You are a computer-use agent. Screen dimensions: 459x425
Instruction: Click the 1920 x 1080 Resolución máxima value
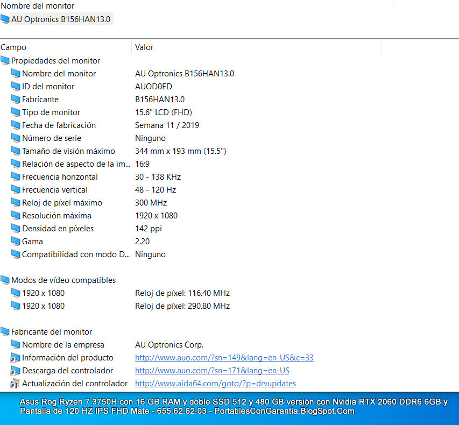156,215
